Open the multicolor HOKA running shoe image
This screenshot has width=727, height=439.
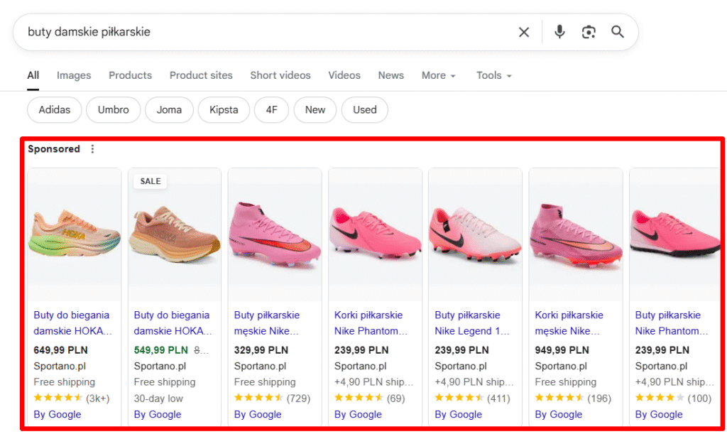click(75, 234)
